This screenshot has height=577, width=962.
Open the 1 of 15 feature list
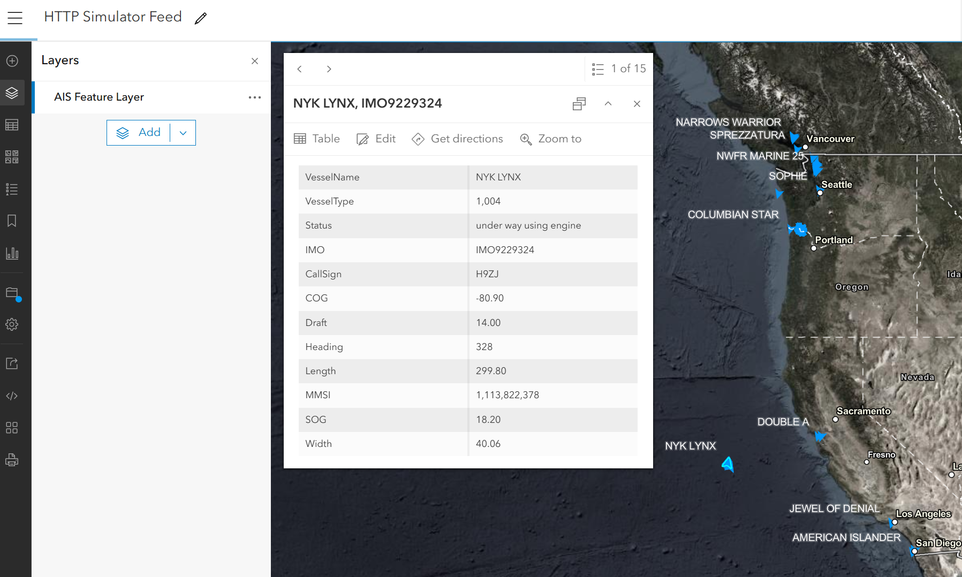[x=619, y=69]
